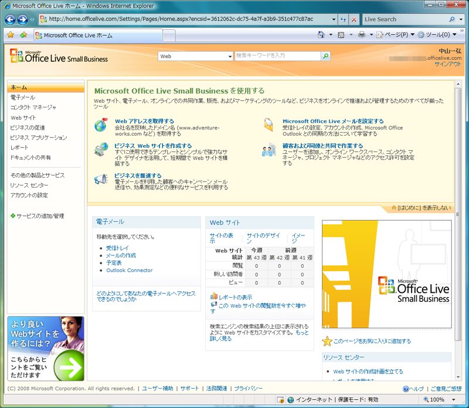Collapse the はじめに intro panel
Image resolution: width=469 pixels, height=408 pixels.
tap(421, 208)
